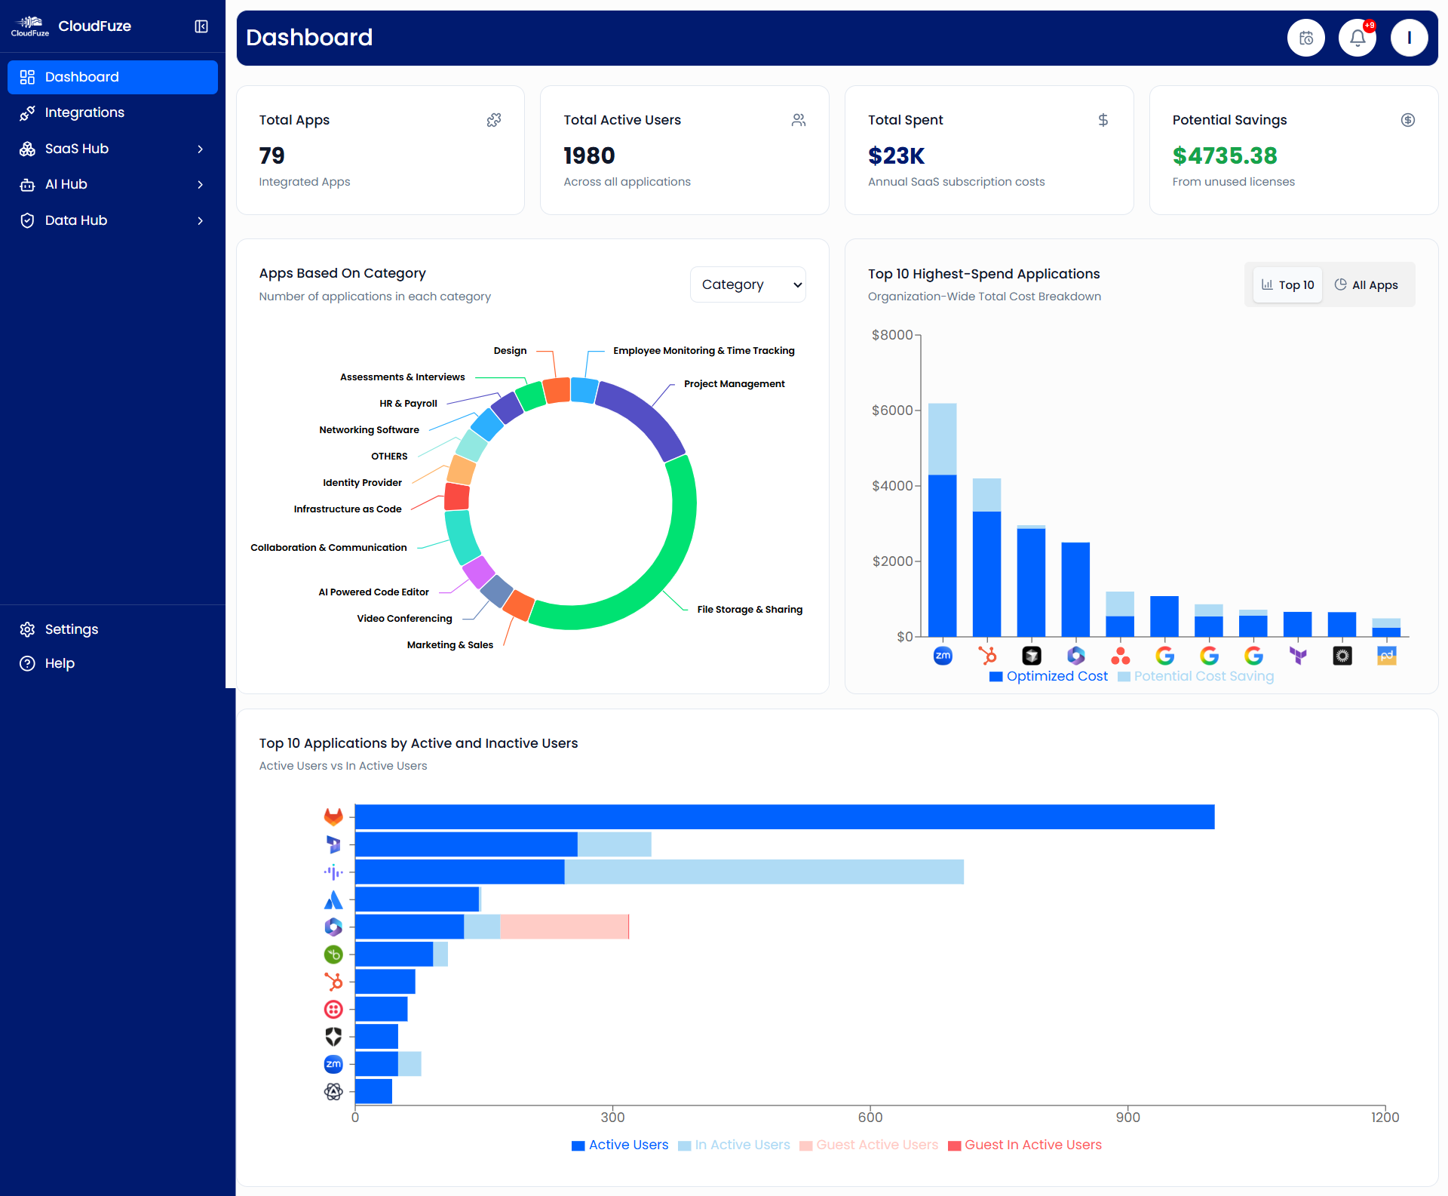Open Settings in sidebar
Image resolution: width=1448 pixels, height=1196 pixels.
(112, 629)
